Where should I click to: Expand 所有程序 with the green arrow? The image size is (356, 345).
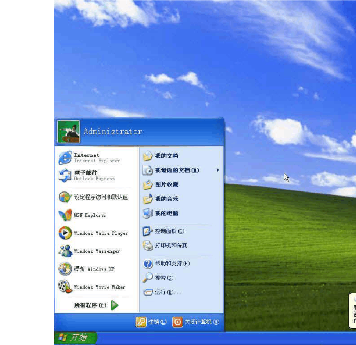click(115, 305)
